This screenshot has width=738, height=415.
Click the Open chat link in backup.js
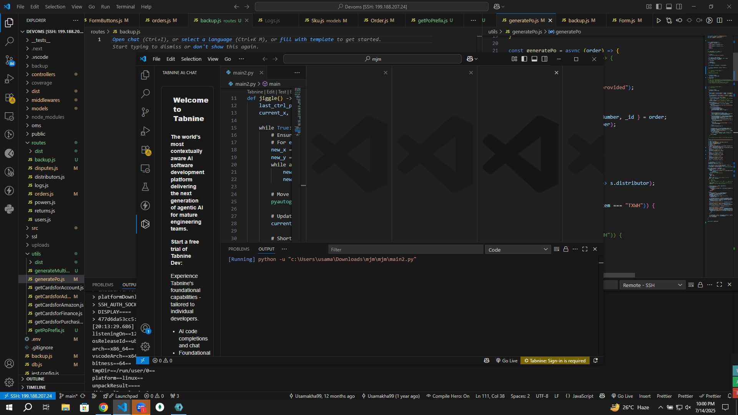[x=126, y=39]
